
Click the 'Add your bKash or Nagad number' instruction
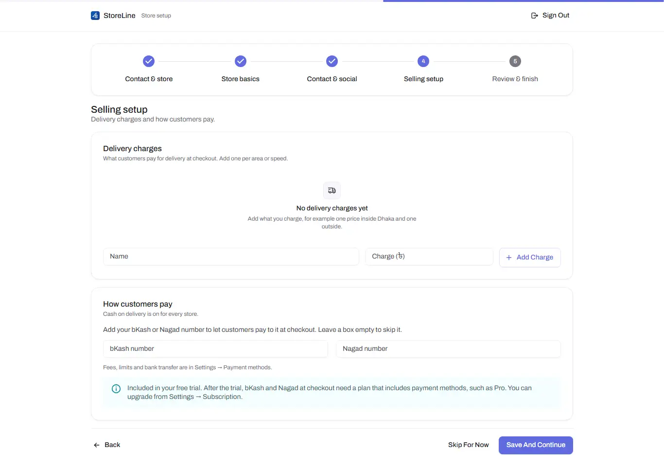click(252, 329)
